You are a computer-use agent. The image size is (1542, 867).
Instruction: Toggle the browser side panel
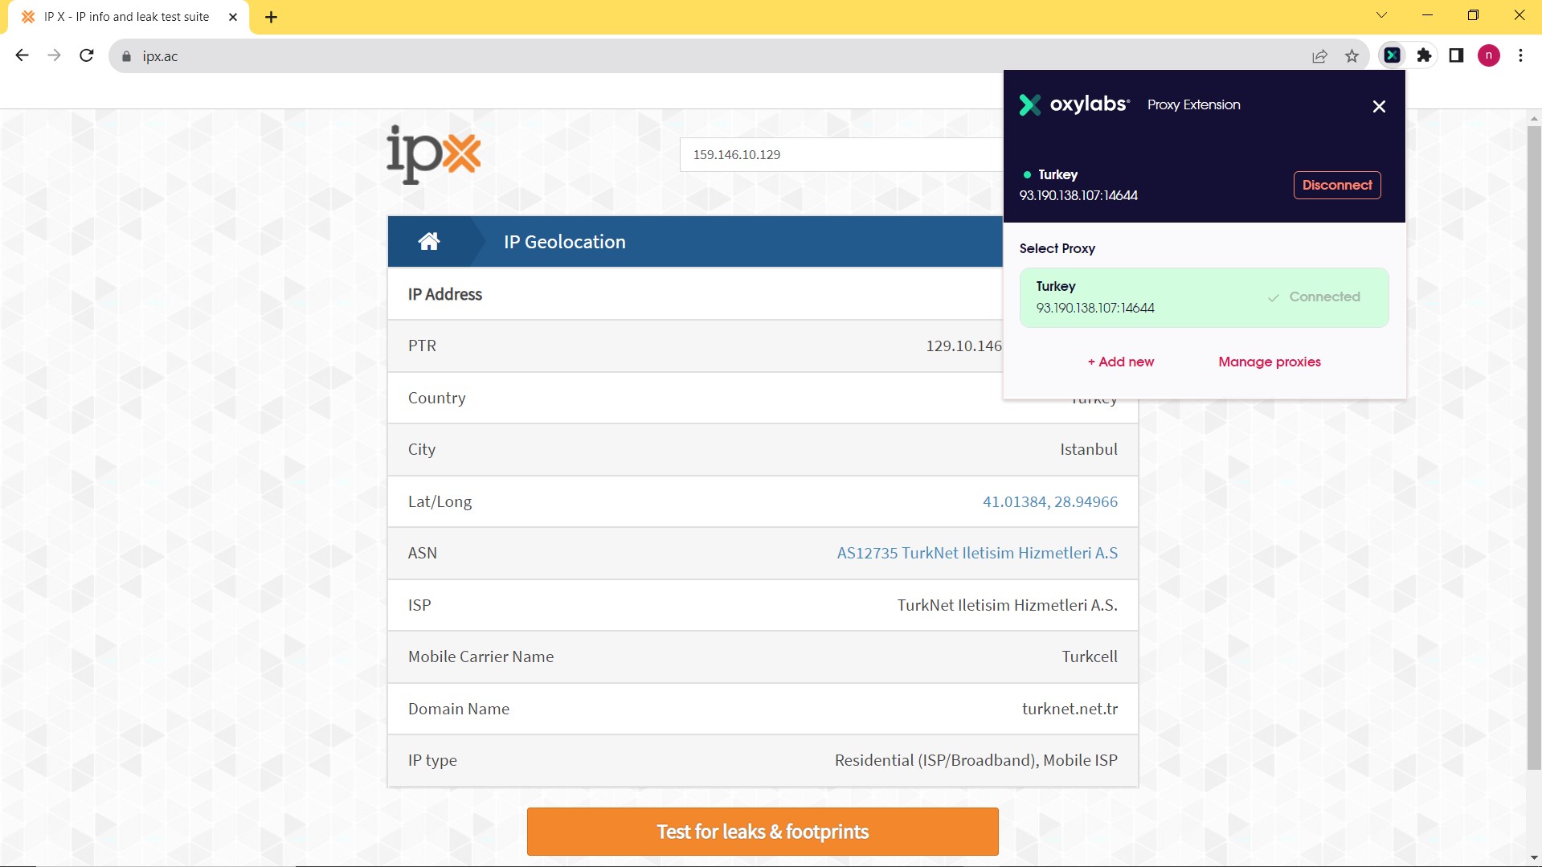coord(1456,55)
